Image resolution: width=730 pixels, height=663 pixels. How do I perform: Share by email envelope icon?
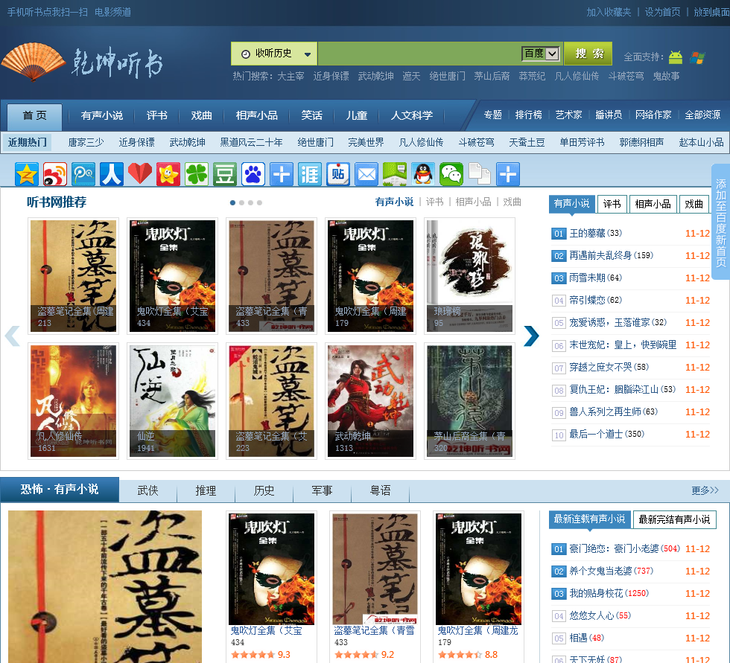pos(366,174)
